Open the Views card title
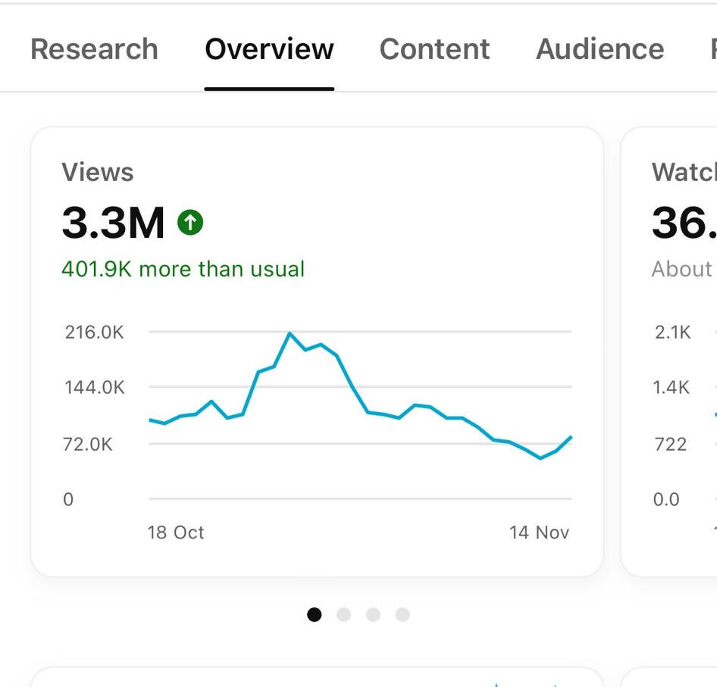The width and height of the screenshot is (717, 687). pos(98,173)
